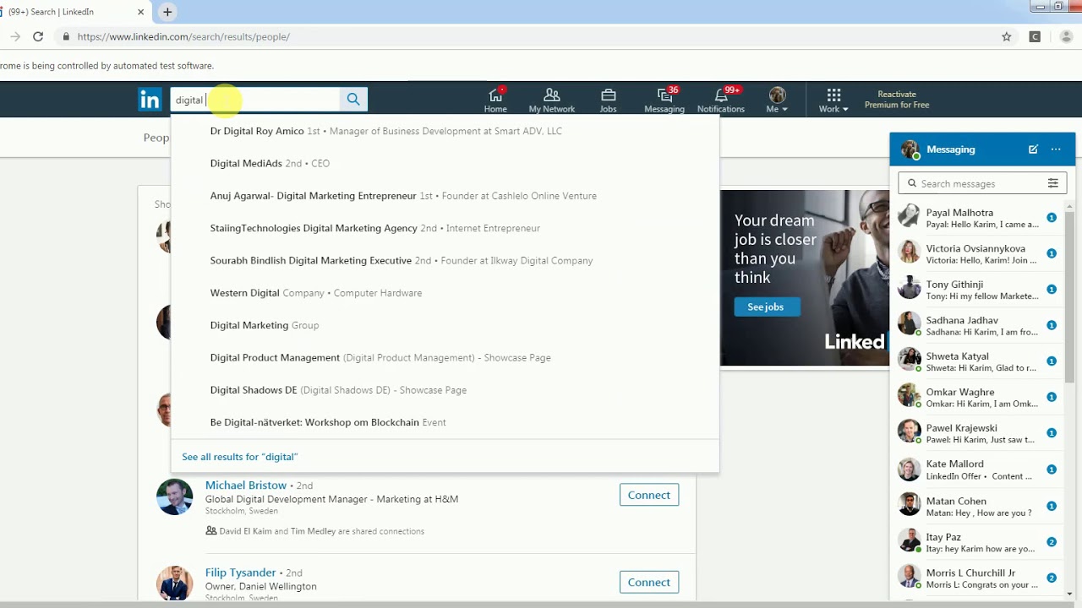Screen dimensions: 1082x608
Task: Click Reactivate Premium for Free link
Action: click(x=897, y=100)
